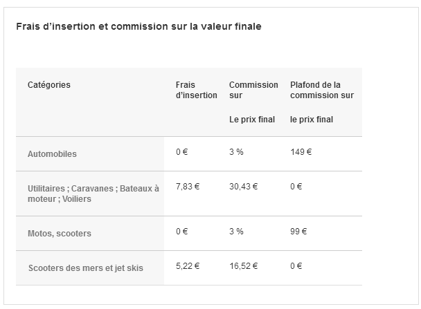Screen dimensions: 421x309
Task: Select the Automobiles category row label
Action: 52,154
